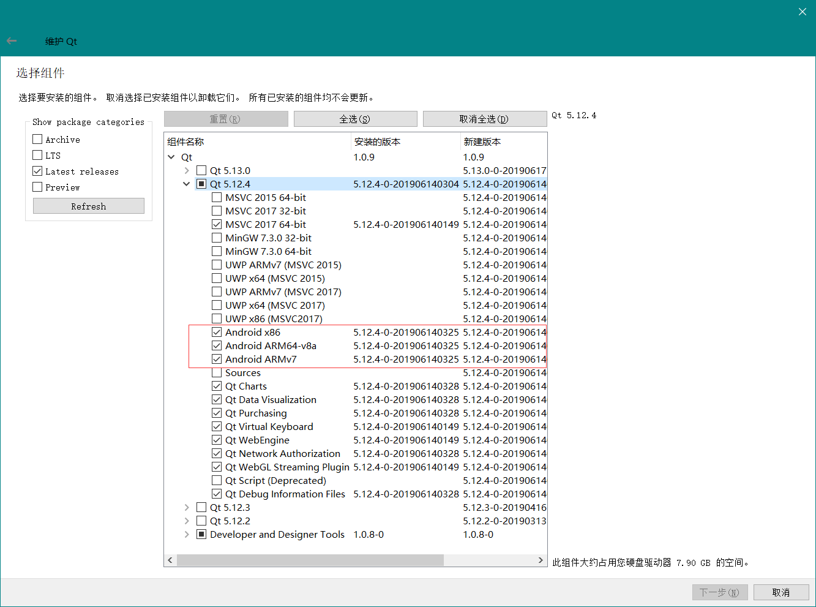Check MinGW 7.3.0 32-bit component
816x607 pixels.
tap(217, 238)
